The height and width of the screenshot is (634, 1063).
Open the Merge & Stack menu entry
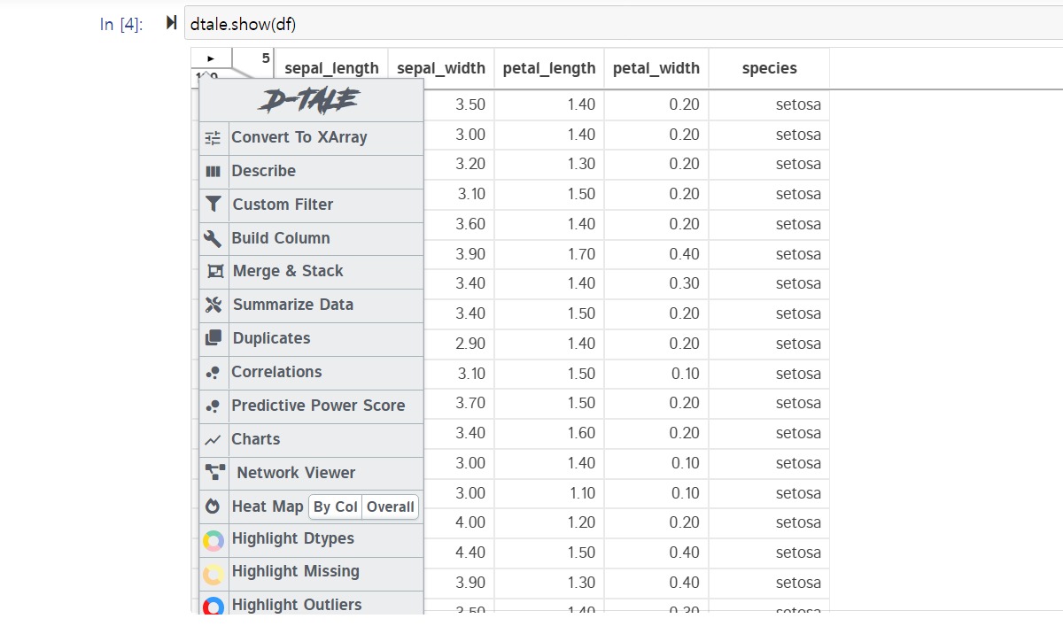312,272
